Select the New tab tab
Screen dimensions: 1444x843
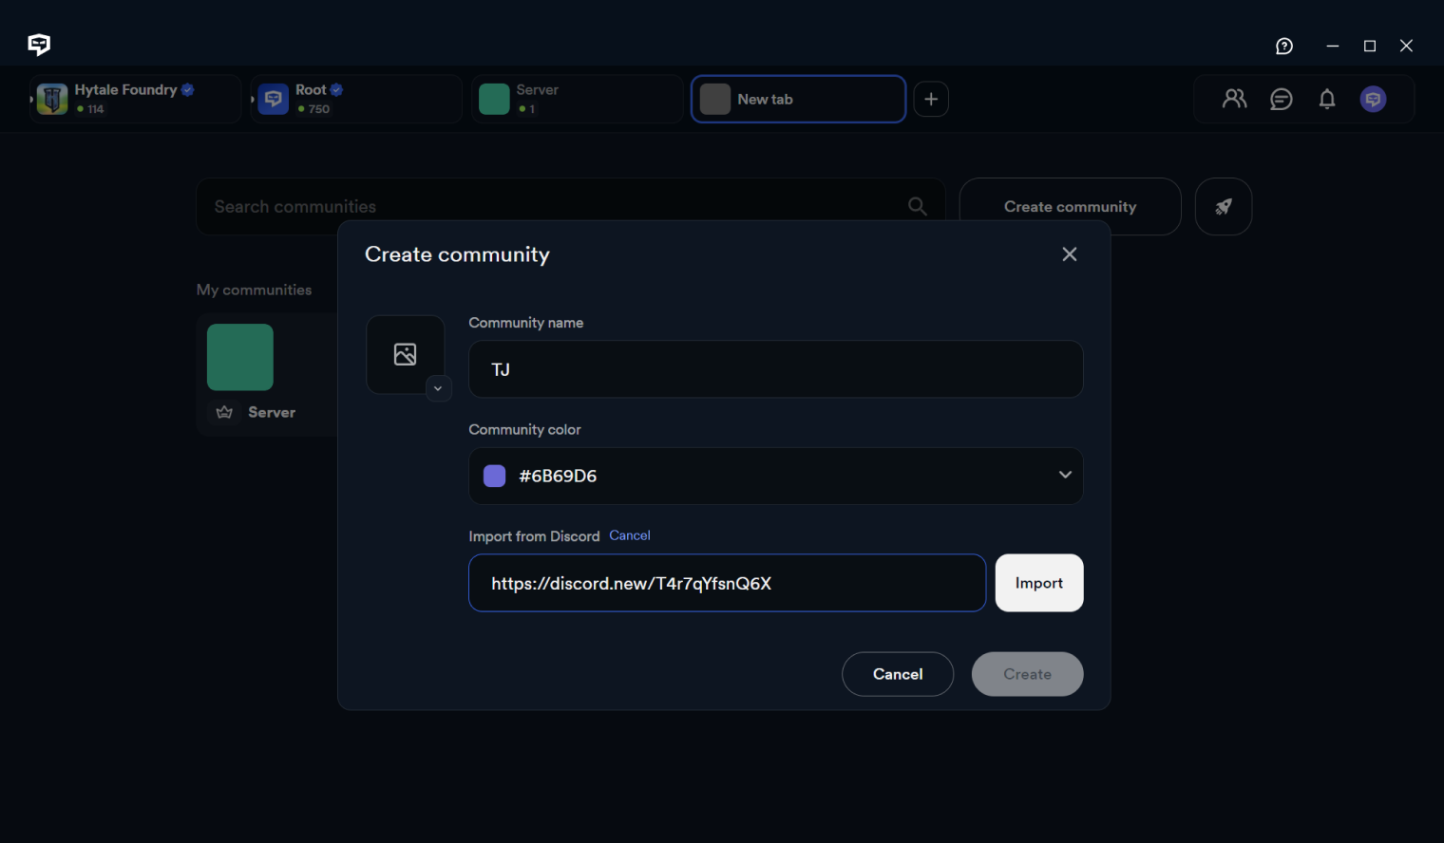click(798, 99)
